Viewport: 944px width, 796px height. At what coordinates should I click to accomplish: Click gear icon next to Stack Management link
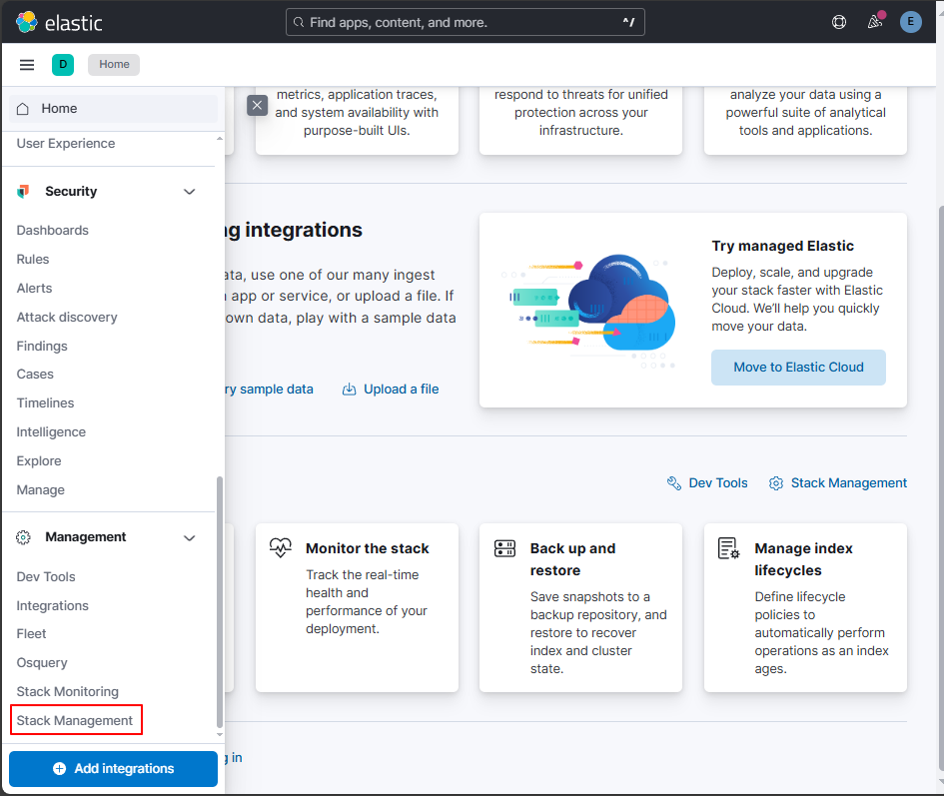776,483
